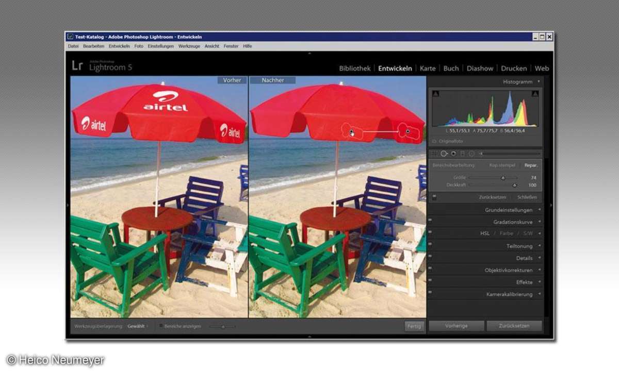619x371 pixels.
Task: Switch to the Drucken module
Action: [514, 68]
